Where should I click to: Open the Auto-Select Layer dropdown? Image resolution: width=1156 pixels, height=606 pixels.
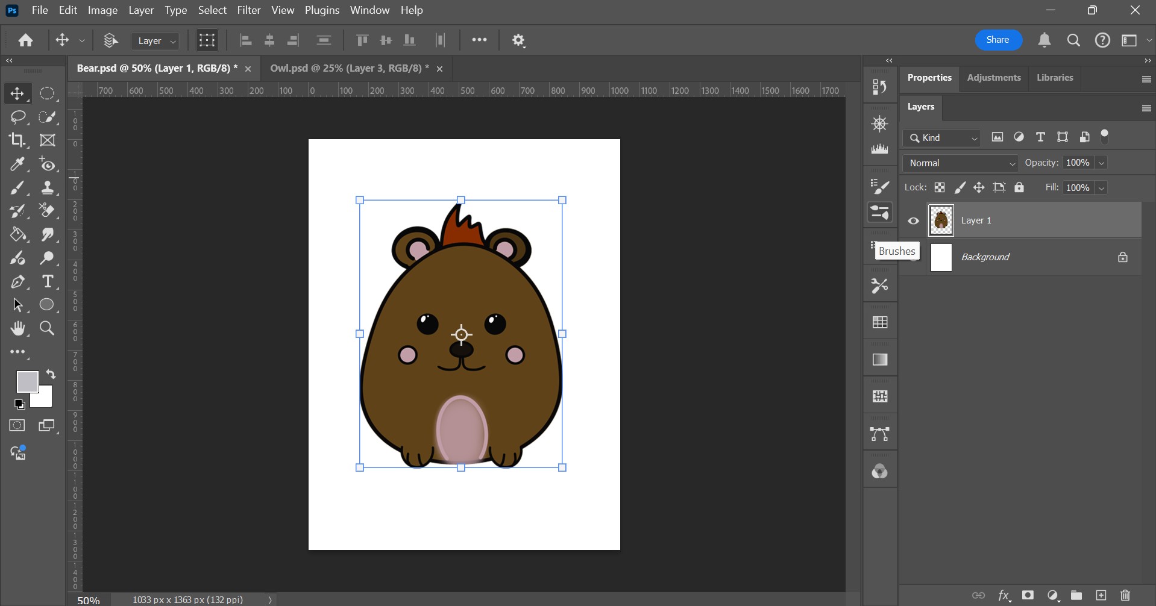coord(155,40)
